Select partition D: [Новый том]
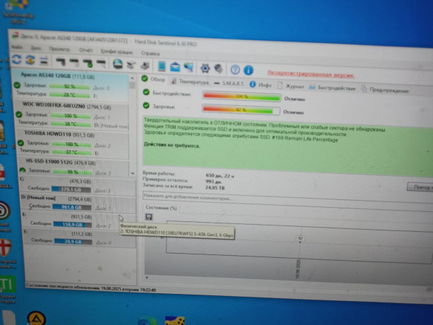 click(x=78, y=203)
